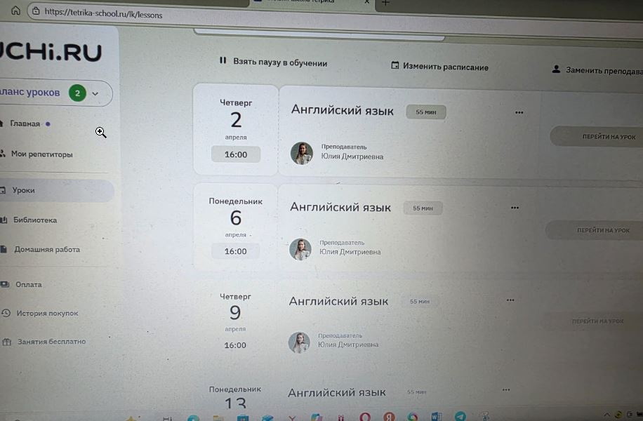Expand the Баланс уроков dropdown chevron
This screenshot has width=643, height=421.
(95, 93)
